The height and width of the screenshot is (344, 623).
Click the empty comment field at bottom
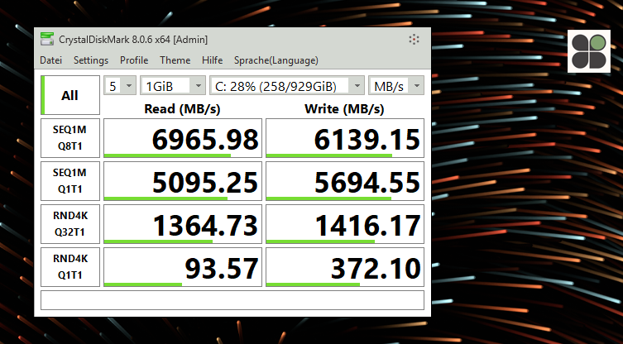[232, 300]
